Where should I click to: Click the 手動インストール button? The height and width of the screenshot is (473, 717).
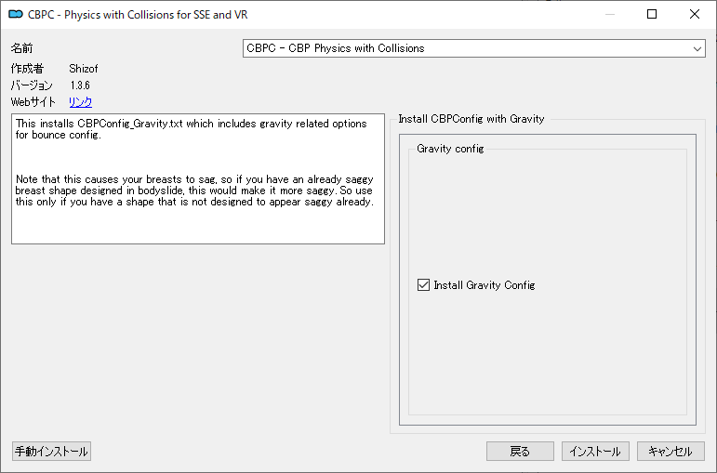[x=51, y=452]
